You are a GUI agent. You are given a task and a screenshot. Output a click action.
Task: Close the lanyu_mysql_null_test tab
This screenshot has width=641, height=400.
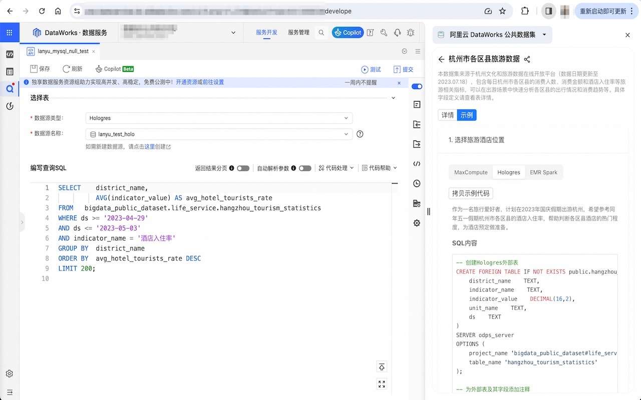94,51
